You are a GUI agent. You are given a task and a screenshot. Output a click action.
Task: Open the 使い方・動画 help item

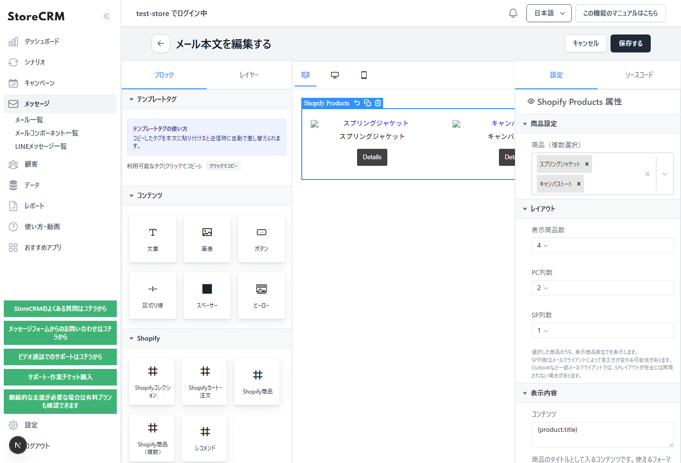pyautogui.click(x=60, y=227)
